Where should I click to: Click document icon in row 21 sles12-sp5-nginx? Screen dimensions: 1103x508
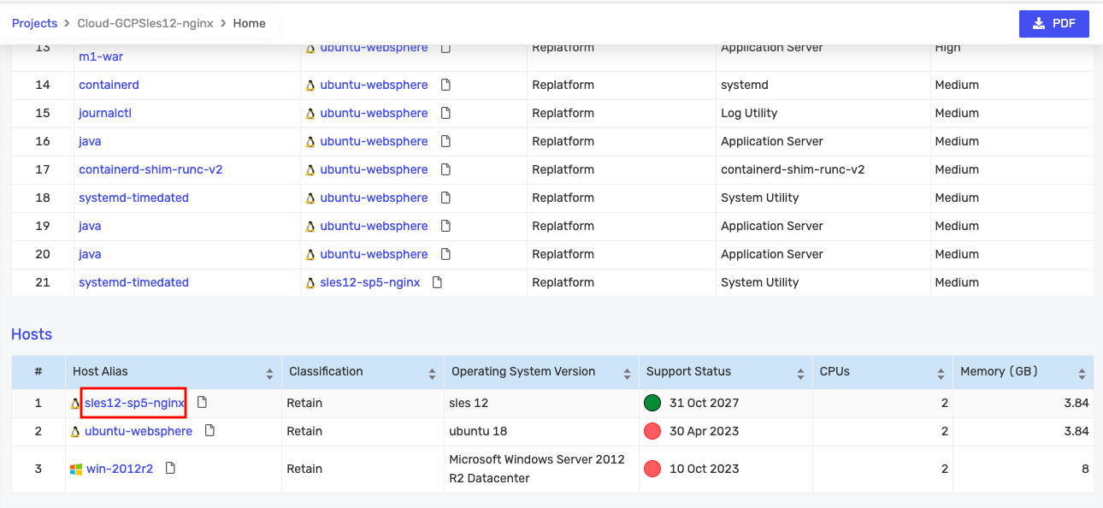(x=437, y=282)
